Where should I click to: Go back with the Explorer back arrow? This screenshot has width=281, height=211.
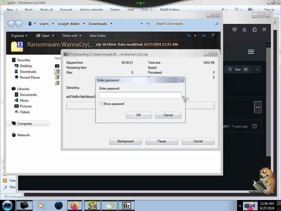click(x=11, y=24)
